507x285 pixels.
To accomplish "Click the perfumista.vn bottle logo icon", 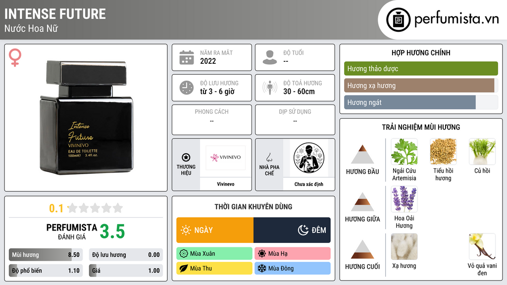I will (x=398, y=20).
